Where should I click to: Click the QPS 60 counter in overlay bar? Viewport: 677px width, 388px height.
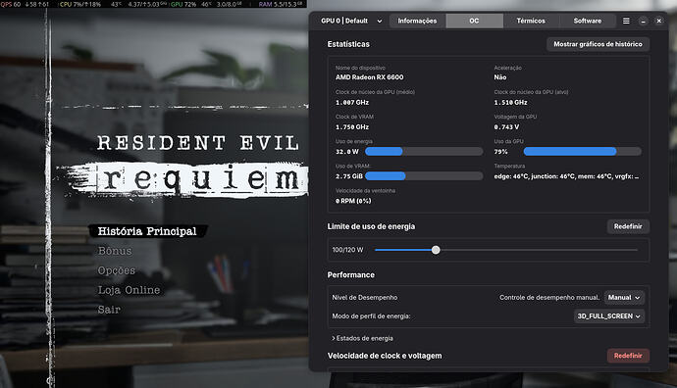(x=11, y=4)
